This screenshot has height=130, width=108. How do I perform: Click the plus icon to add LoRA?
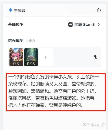46,57
